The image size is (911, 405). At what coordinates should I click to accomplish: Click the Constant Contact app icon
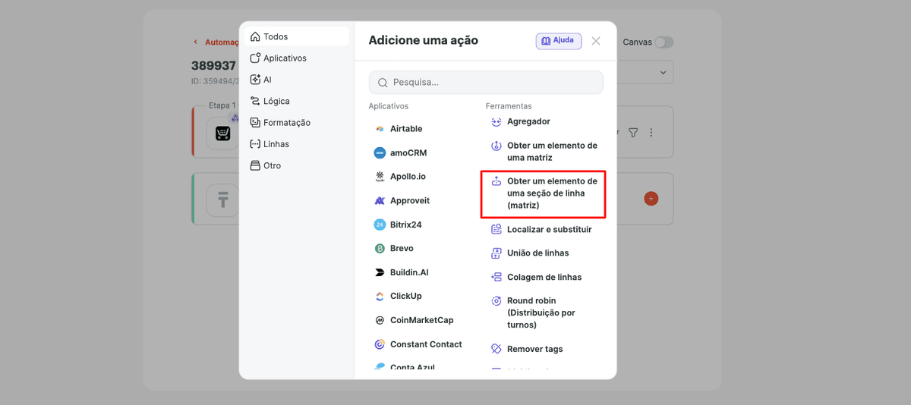click(380, 344)
